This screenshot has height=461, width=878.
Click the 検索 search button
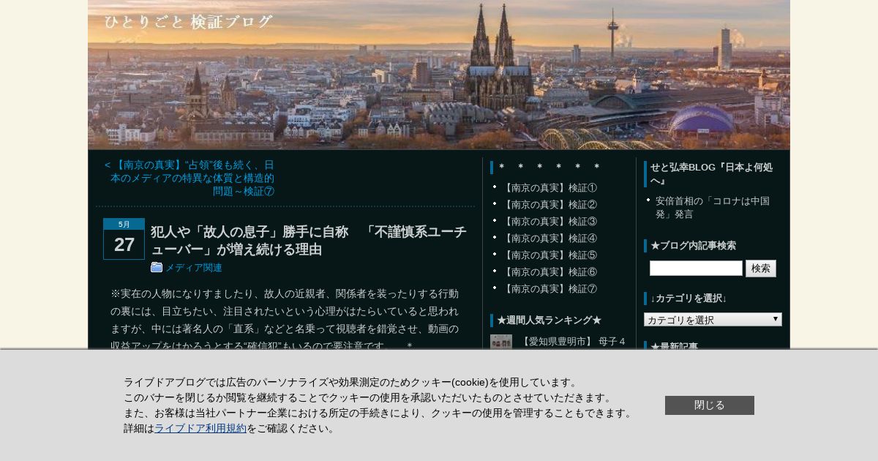[761, 269]
